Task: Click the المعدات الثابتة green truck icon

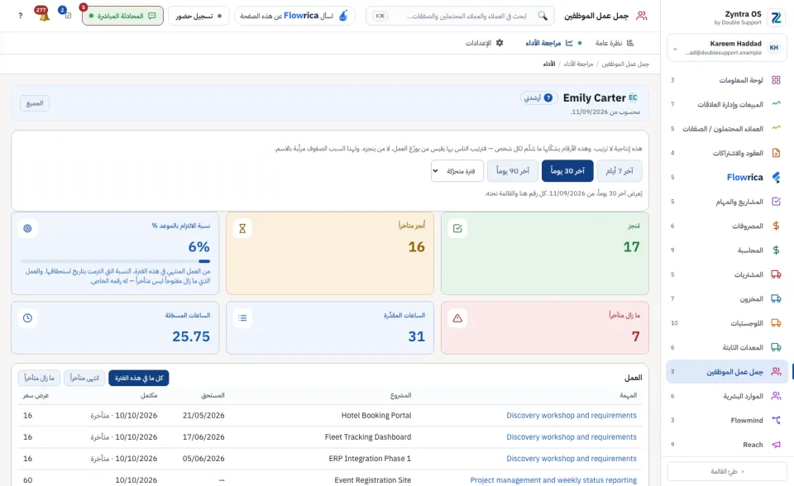Action: [x=776, y=347]
